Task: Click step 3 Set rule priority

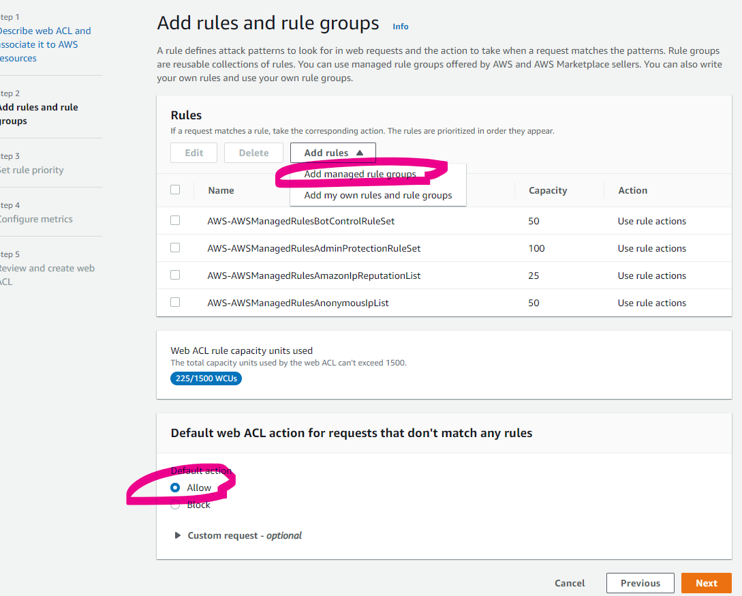Action: (x=31, y=170)
